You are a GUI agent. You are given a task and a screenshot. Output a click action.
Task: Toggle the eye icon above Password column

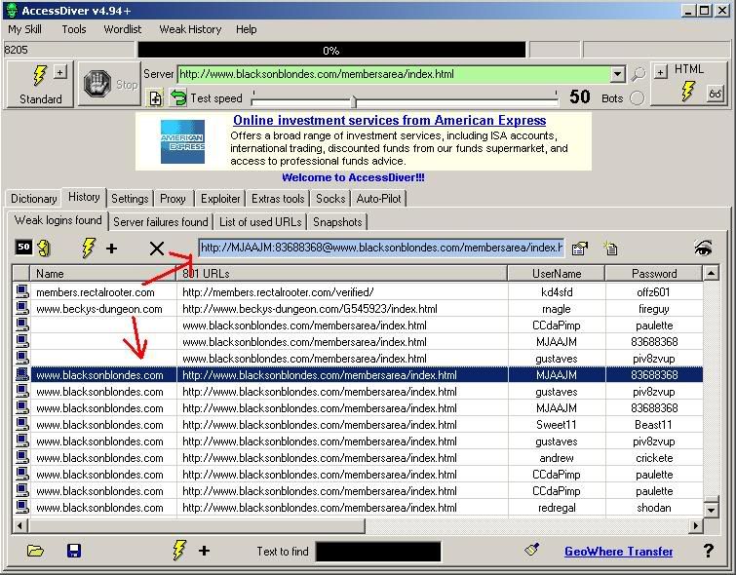703,248
